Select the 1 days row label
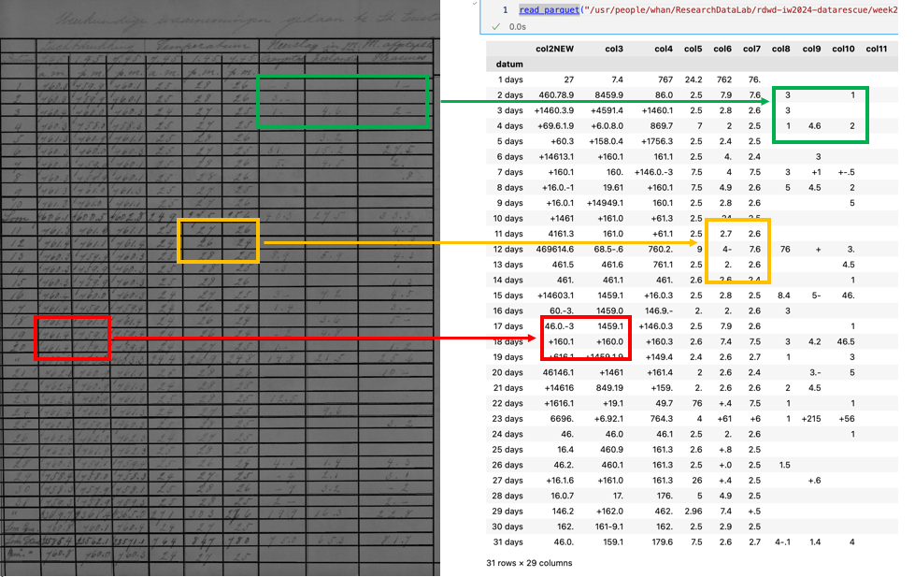 point(510,79)
